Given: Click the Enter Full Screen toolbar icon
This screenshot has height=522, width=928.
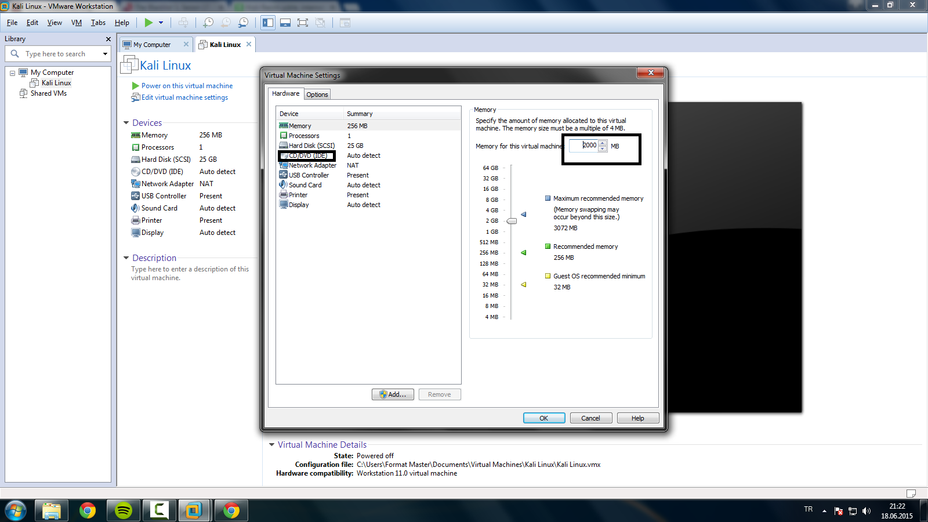Looking at the screenshot, I should click(x=303, y=23).
